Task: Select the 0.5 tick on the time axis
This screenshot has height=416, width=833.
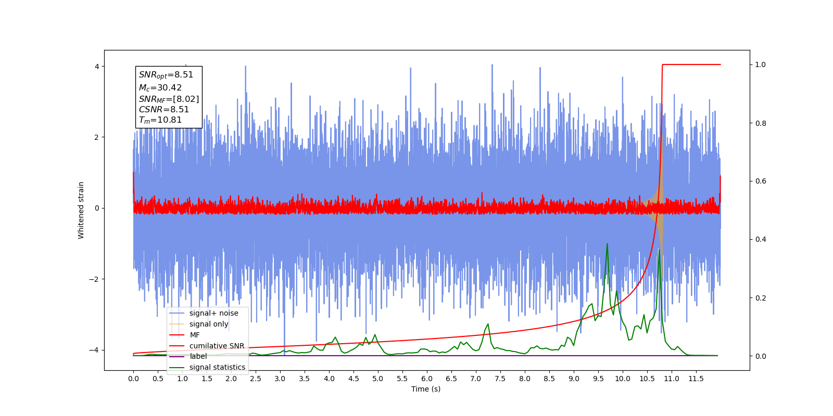Action: (x=158, y=379)
